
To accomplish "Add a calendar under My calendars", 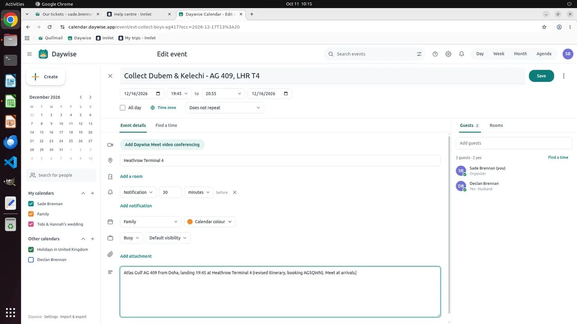I will click(x=92, y=193).
